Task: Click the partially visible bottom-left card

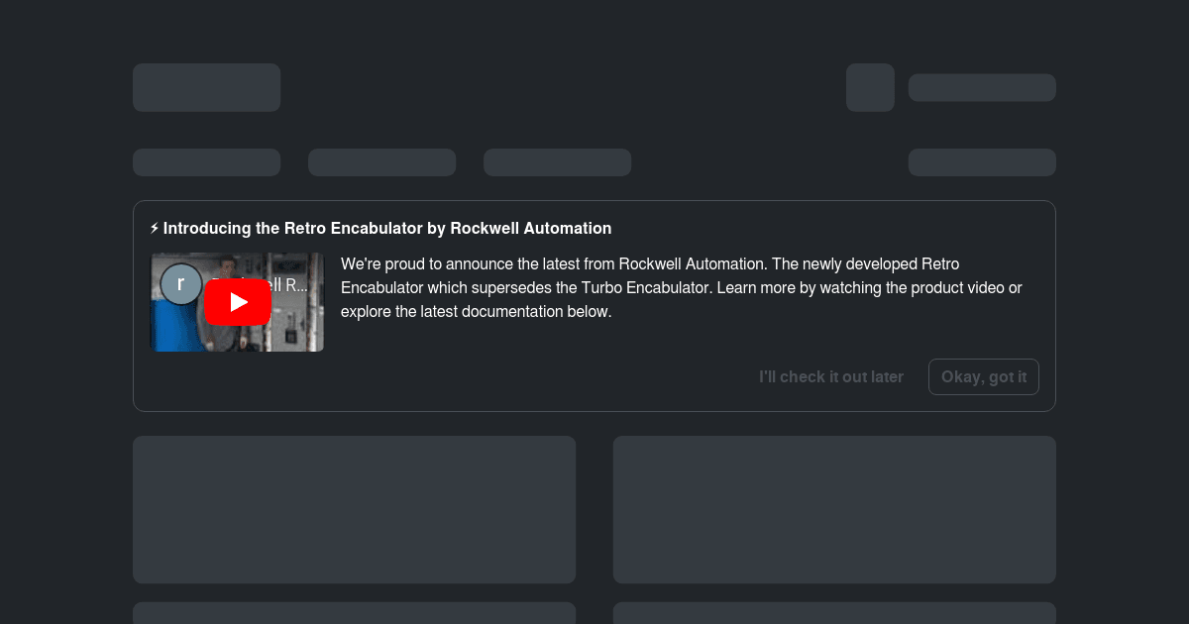Action: [354, 613]
